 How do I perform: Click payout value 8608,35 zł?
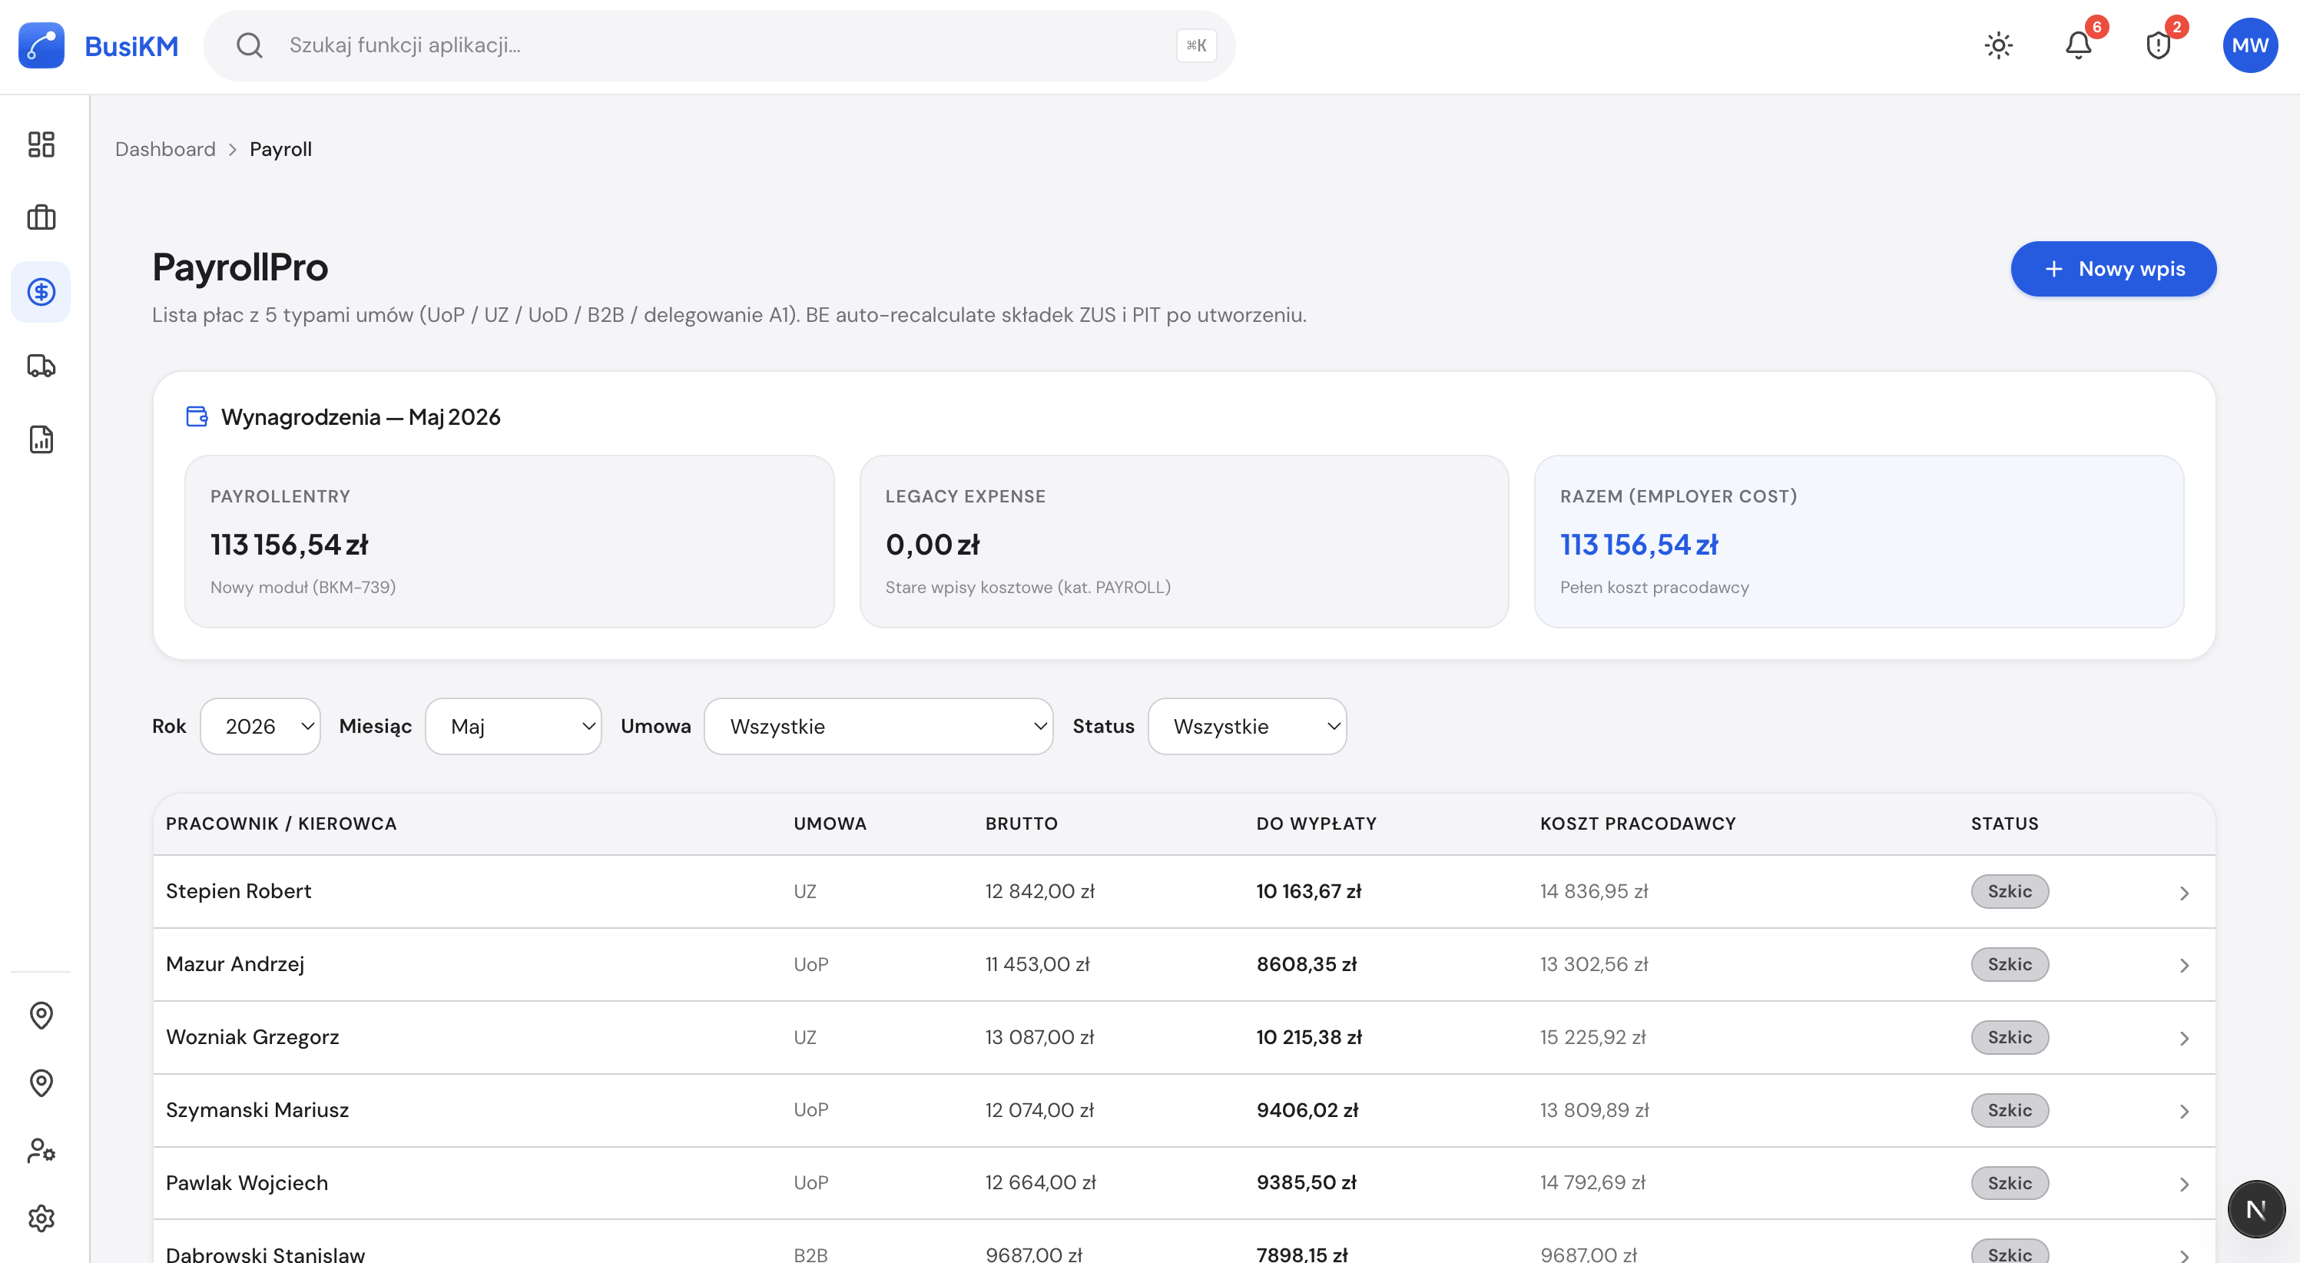pos(1306,965)
